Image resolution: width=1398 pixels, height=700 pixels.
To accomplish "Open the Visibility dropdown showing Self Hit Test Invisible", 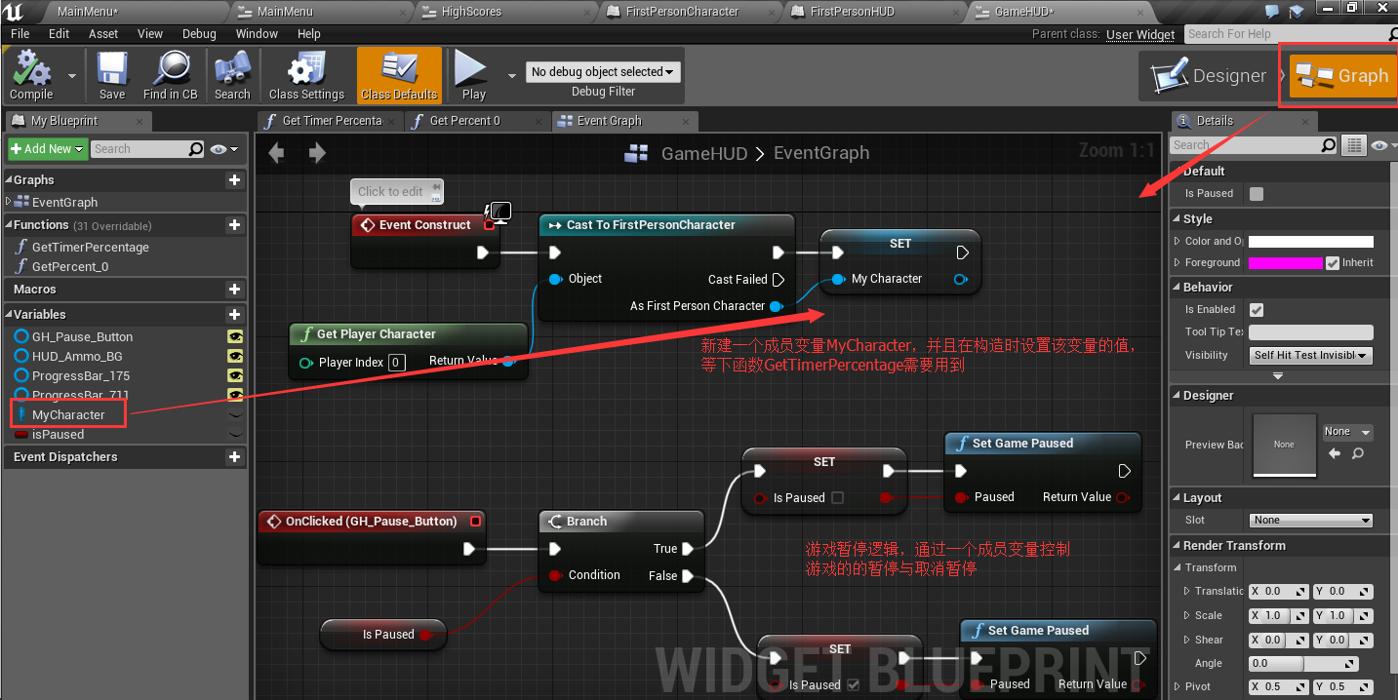I will 1310,355.
